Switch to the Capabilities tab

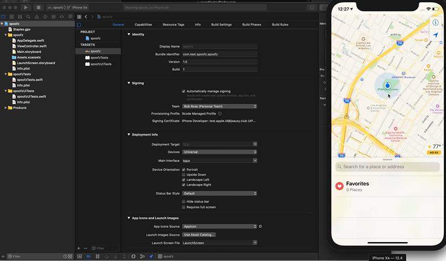[x=143, y=25]
